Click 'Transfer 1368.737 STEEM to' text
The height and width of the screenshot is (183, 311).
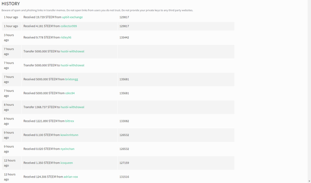point(42,107)
